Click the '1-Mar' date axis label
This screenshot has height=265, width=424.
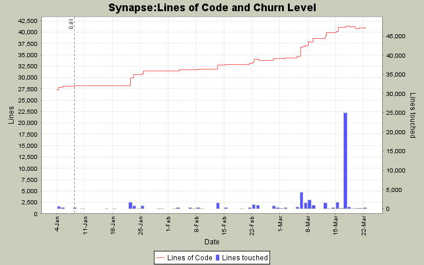[x=280, y=224]
